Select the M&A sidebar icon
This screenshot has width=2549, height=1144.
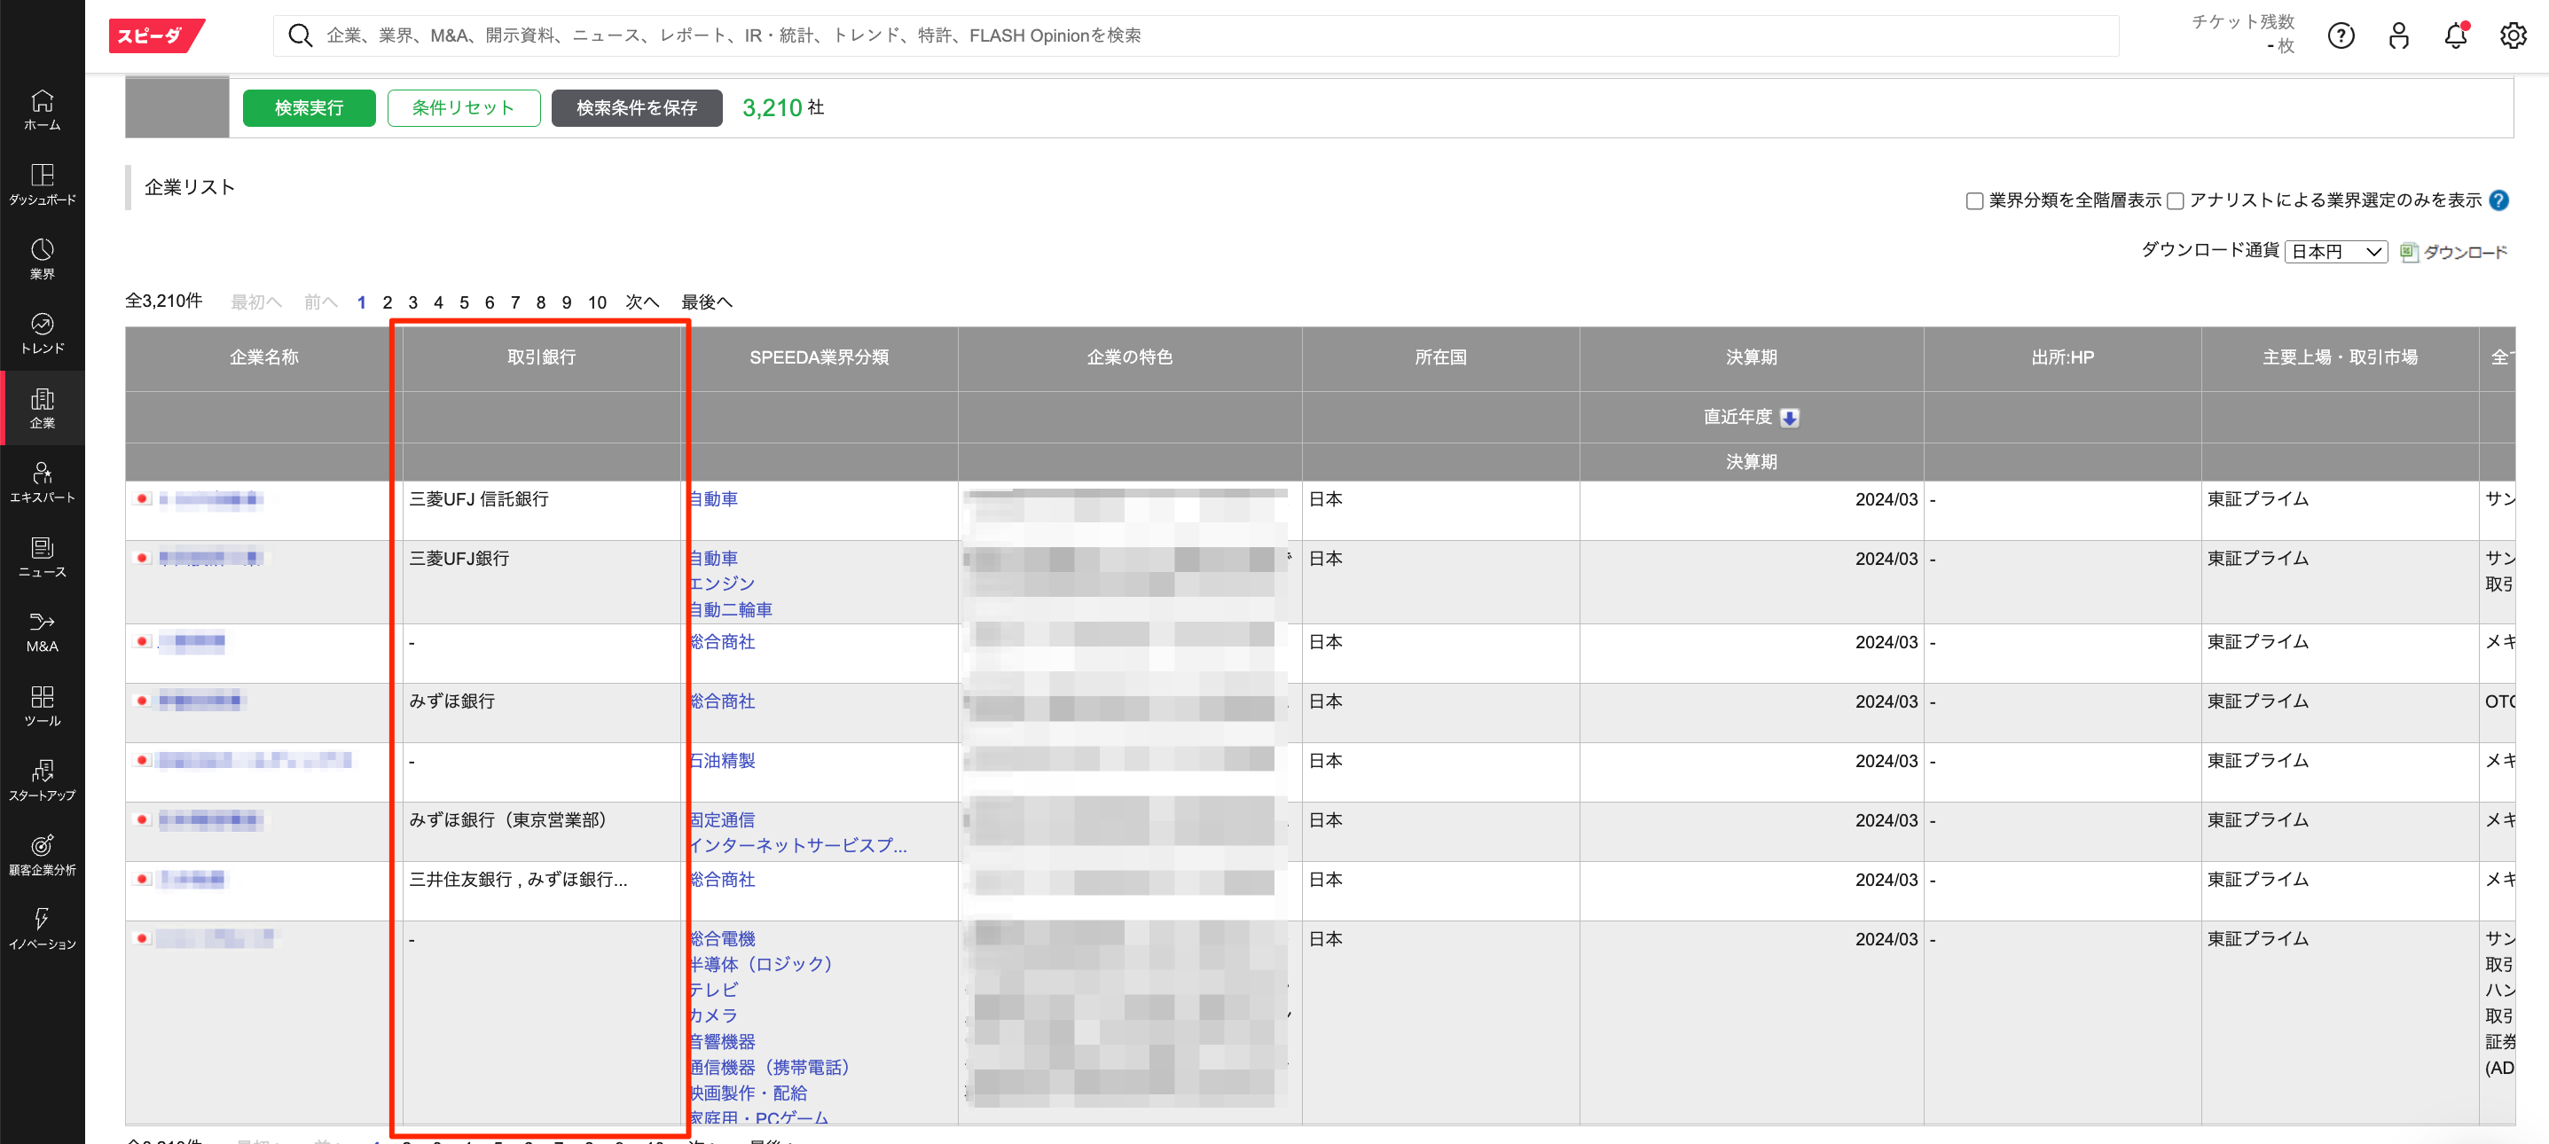(x=42, y=631)
